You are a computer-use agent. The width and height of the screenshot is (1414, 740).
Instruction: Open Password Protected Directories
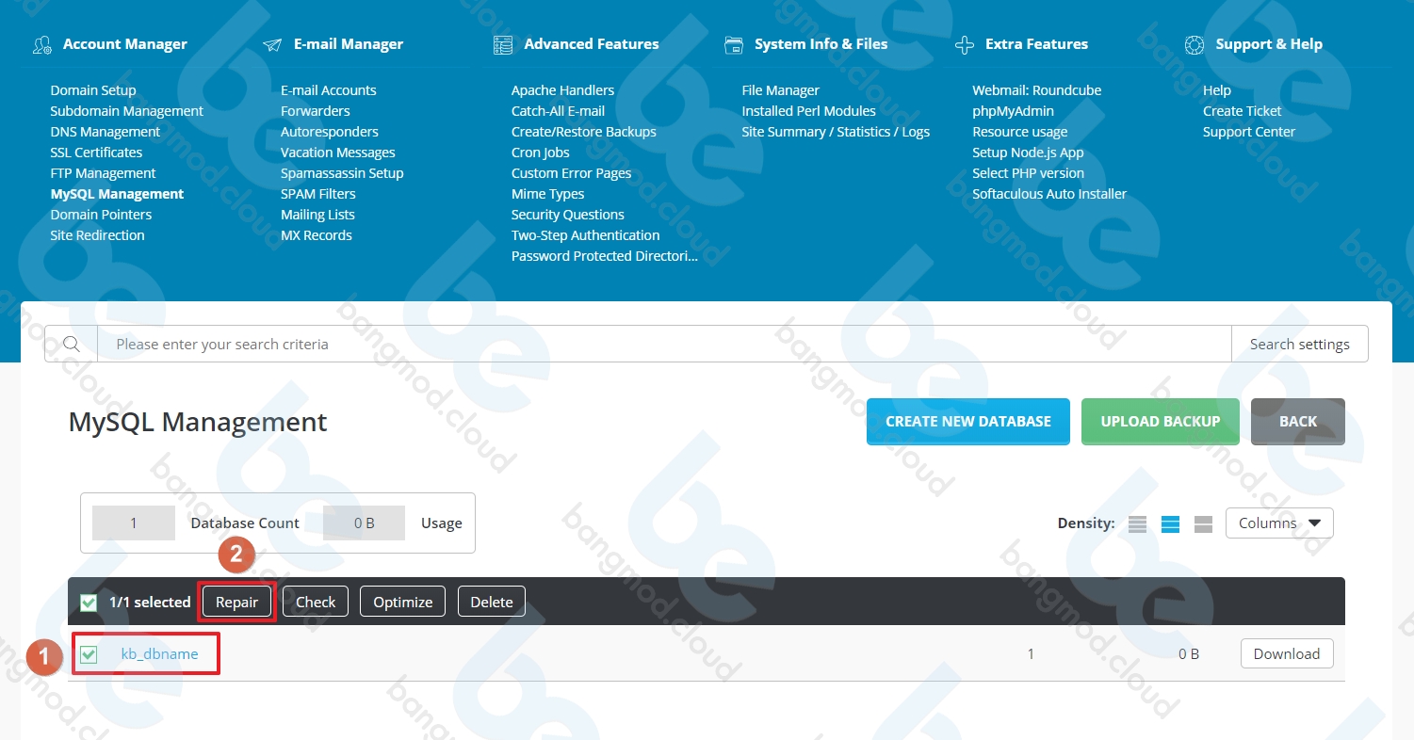(x=605, y=256)
